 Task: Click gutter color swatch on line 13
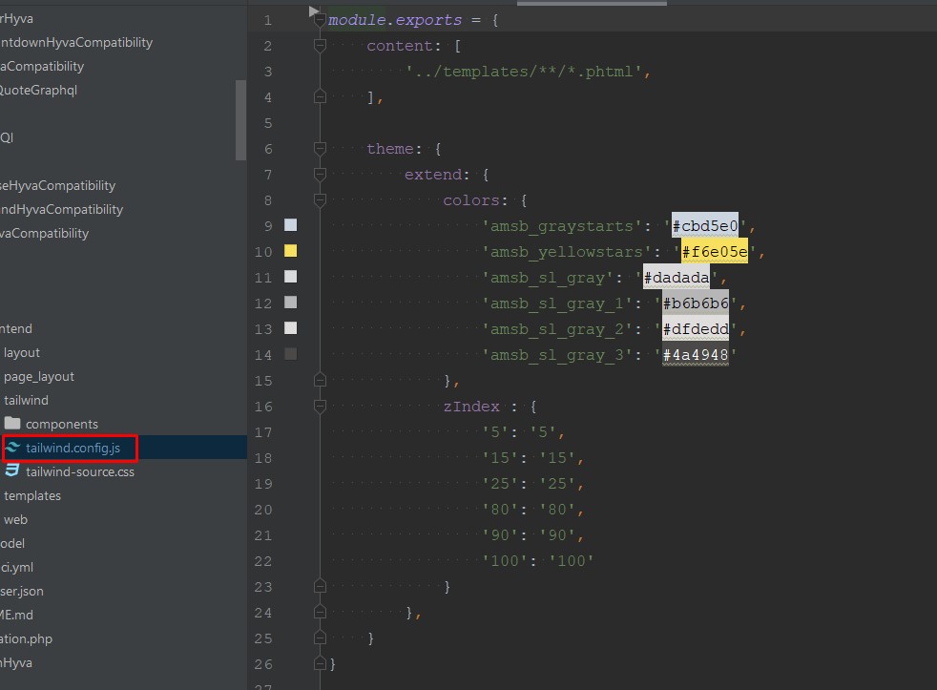[x=290, y=327]
